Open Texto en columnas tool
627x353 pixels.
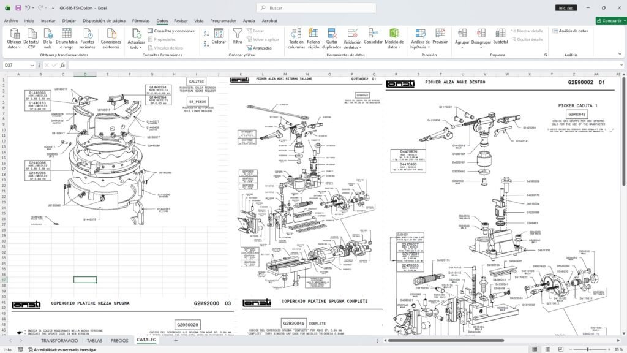point(296,39)
